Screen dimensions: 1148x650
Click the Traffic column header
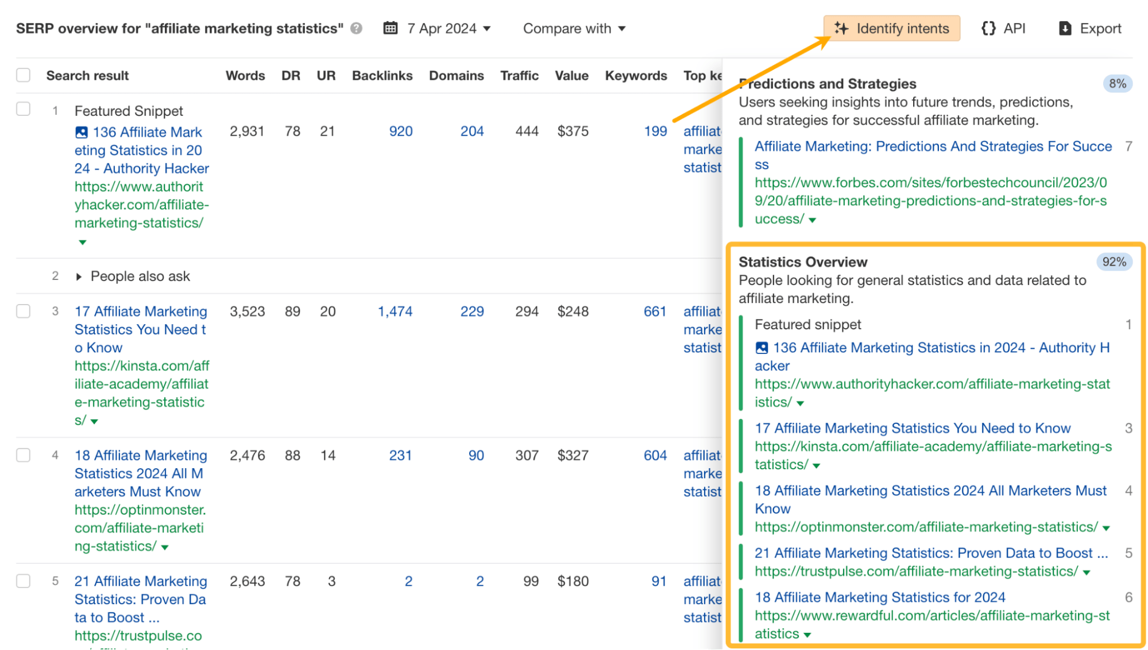519,76
